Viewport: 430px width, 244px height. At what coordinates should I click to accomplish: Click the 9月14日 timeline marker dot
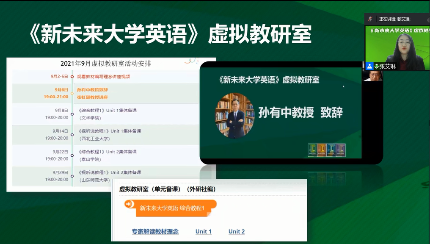(72, 135)
